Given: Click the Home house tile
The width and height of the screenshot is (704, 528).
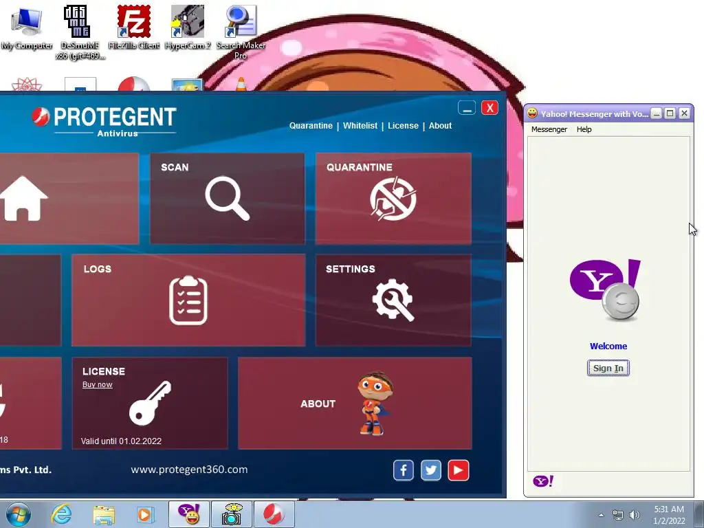Looking at the screenshot, I should click(69, 199).
